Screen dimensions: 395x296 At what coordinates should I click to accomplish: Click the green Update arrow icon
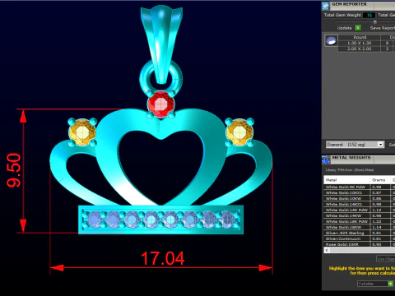coord(358,28)
